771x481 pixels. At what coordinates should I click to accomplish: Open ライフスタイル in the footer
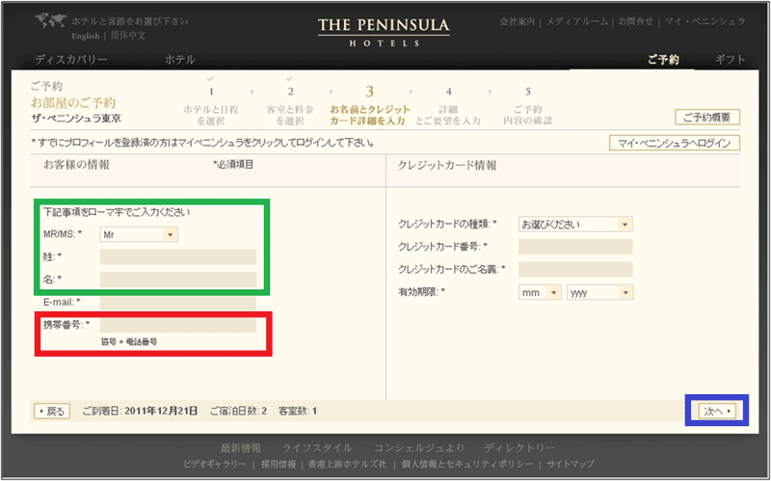point(317,448)
